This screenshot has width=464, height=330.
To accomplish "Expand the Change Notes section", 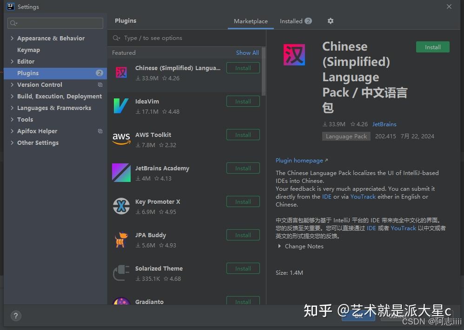I will click(x=279, y=246).
